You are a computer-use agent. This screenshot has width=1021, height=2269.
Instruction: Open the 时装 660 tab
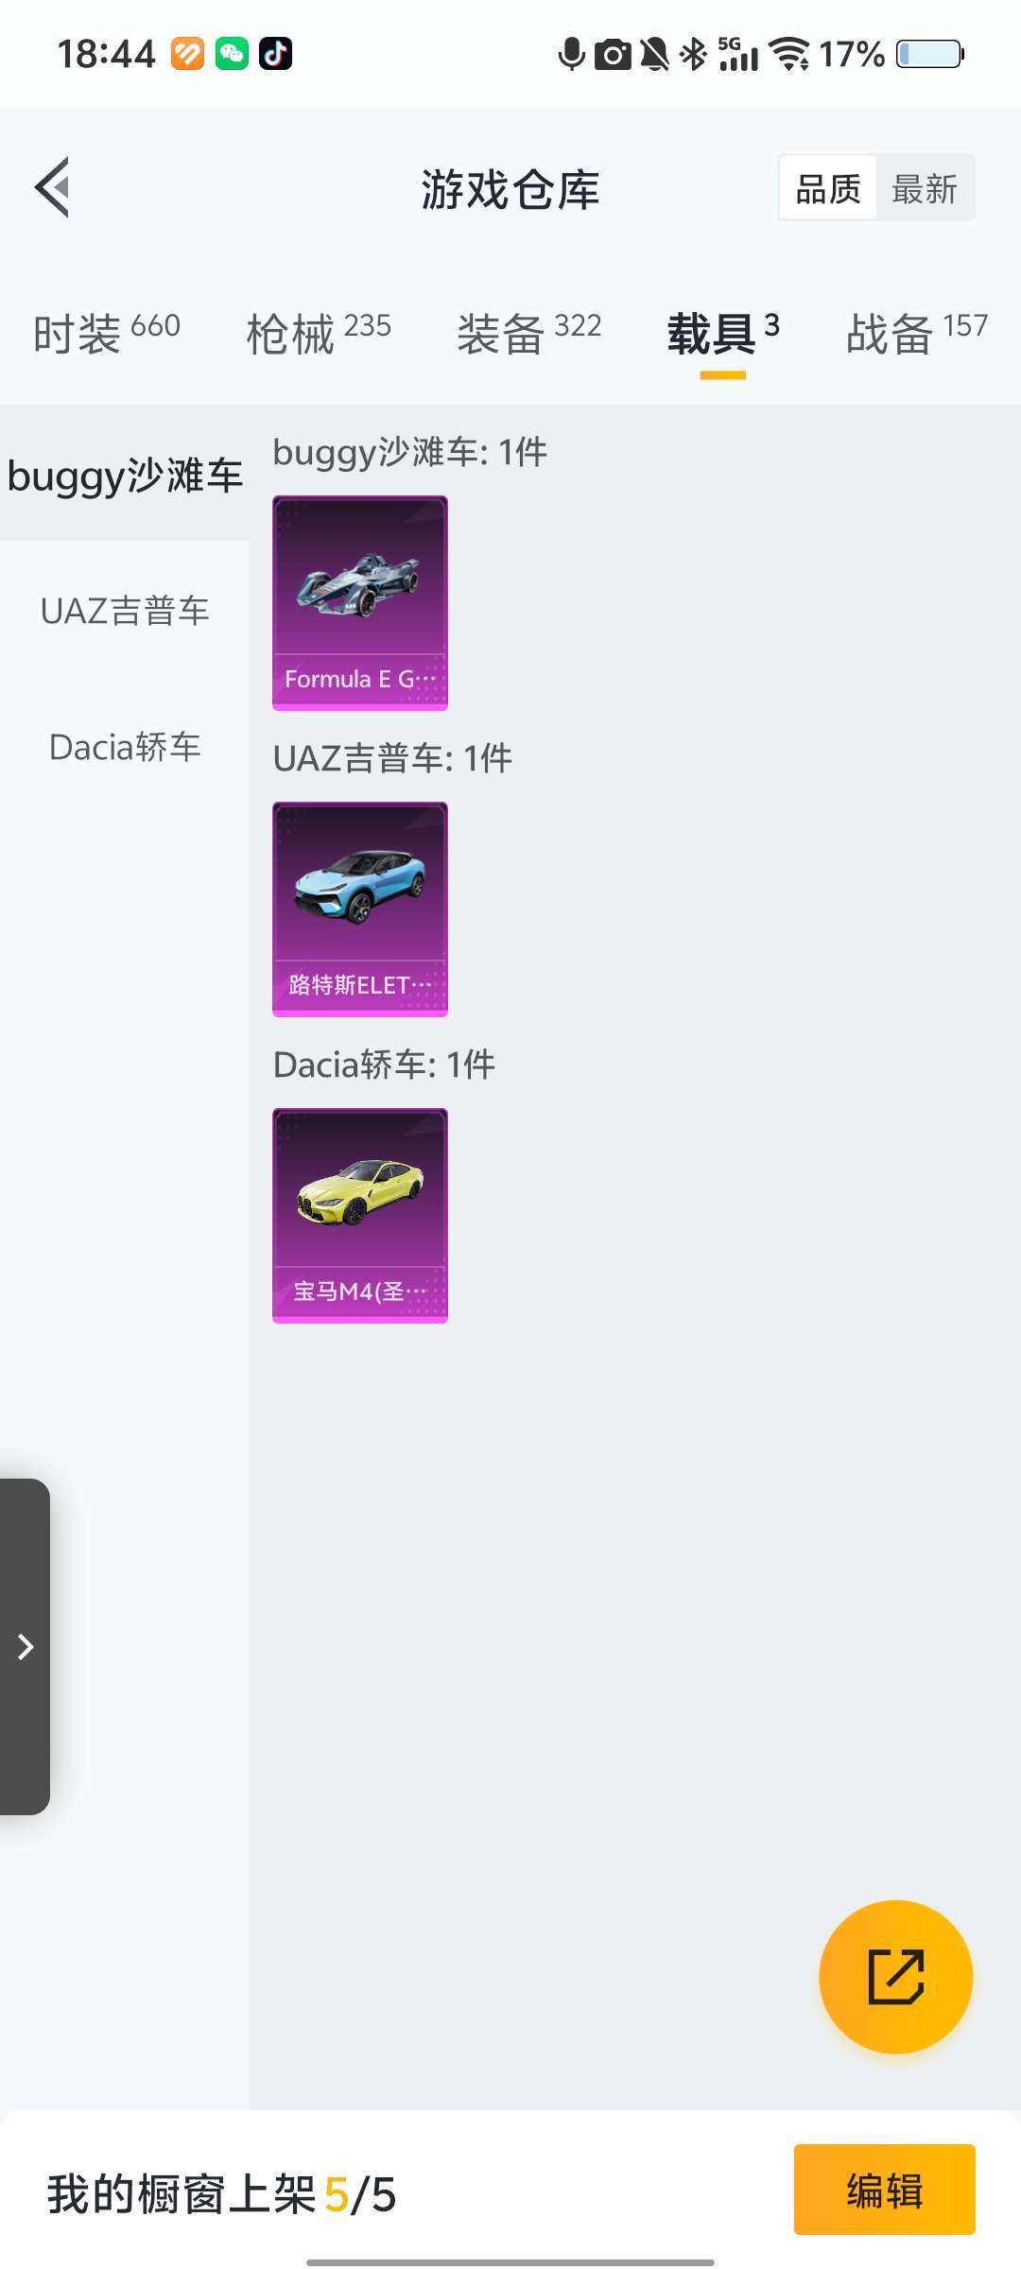click(106, 333)
